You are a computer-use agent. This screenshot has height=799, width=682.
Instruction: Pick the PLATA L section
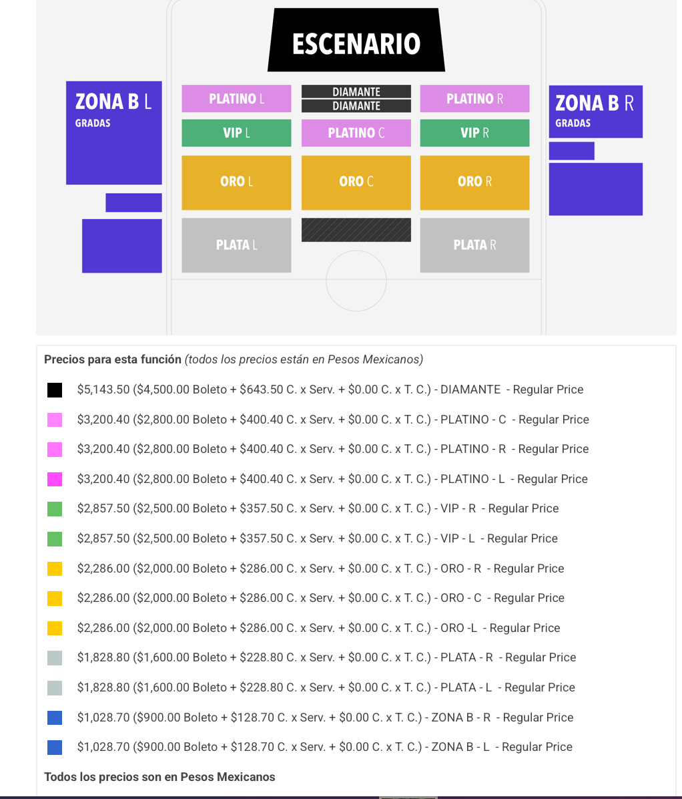[236, 245]
